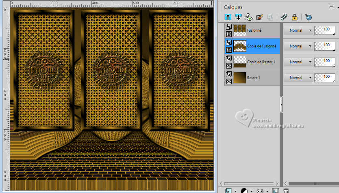Click the new layer group icon at bottom
The image size is (339, 193).
(x=275, y=190)
